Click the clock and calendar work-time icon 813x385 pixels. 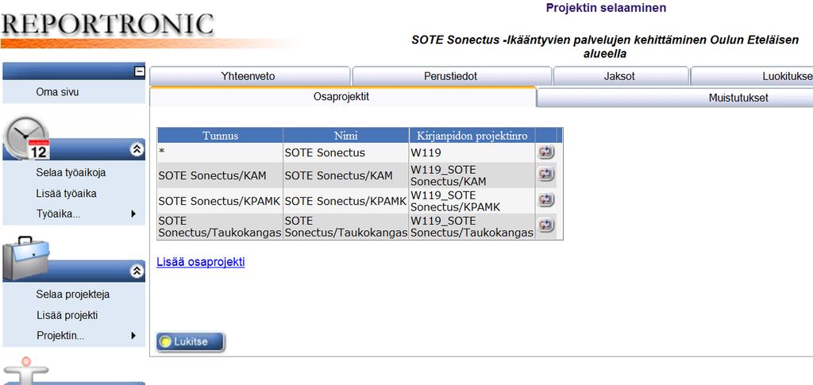[x=26, y=137]
